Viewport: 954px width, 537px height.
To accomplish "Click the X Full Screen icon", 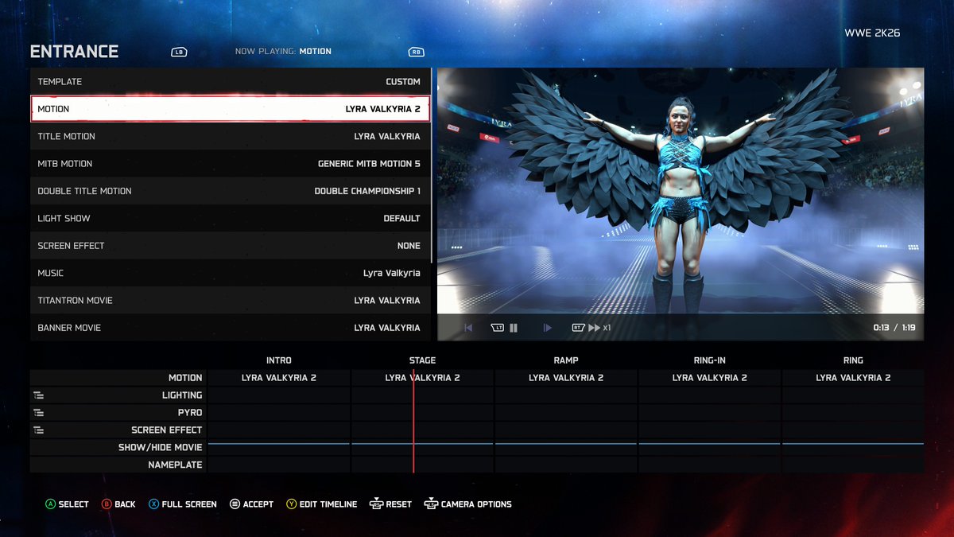I will pos(153,504).
